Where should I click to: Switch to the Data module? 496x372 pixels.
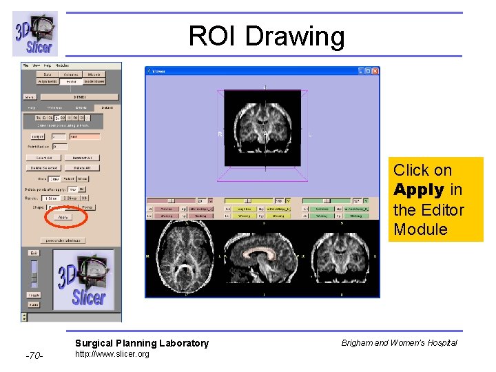pyautogui.click(x=48, y=74)
